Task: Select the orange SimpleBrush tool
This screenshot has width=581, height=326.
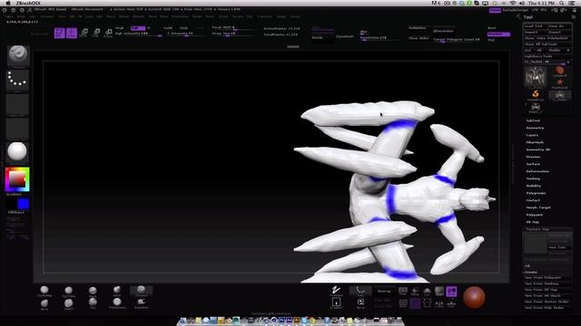Action: pos(535,95)
